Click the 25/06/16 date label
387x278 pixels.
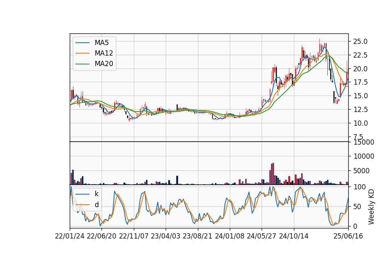coord(348,236)
